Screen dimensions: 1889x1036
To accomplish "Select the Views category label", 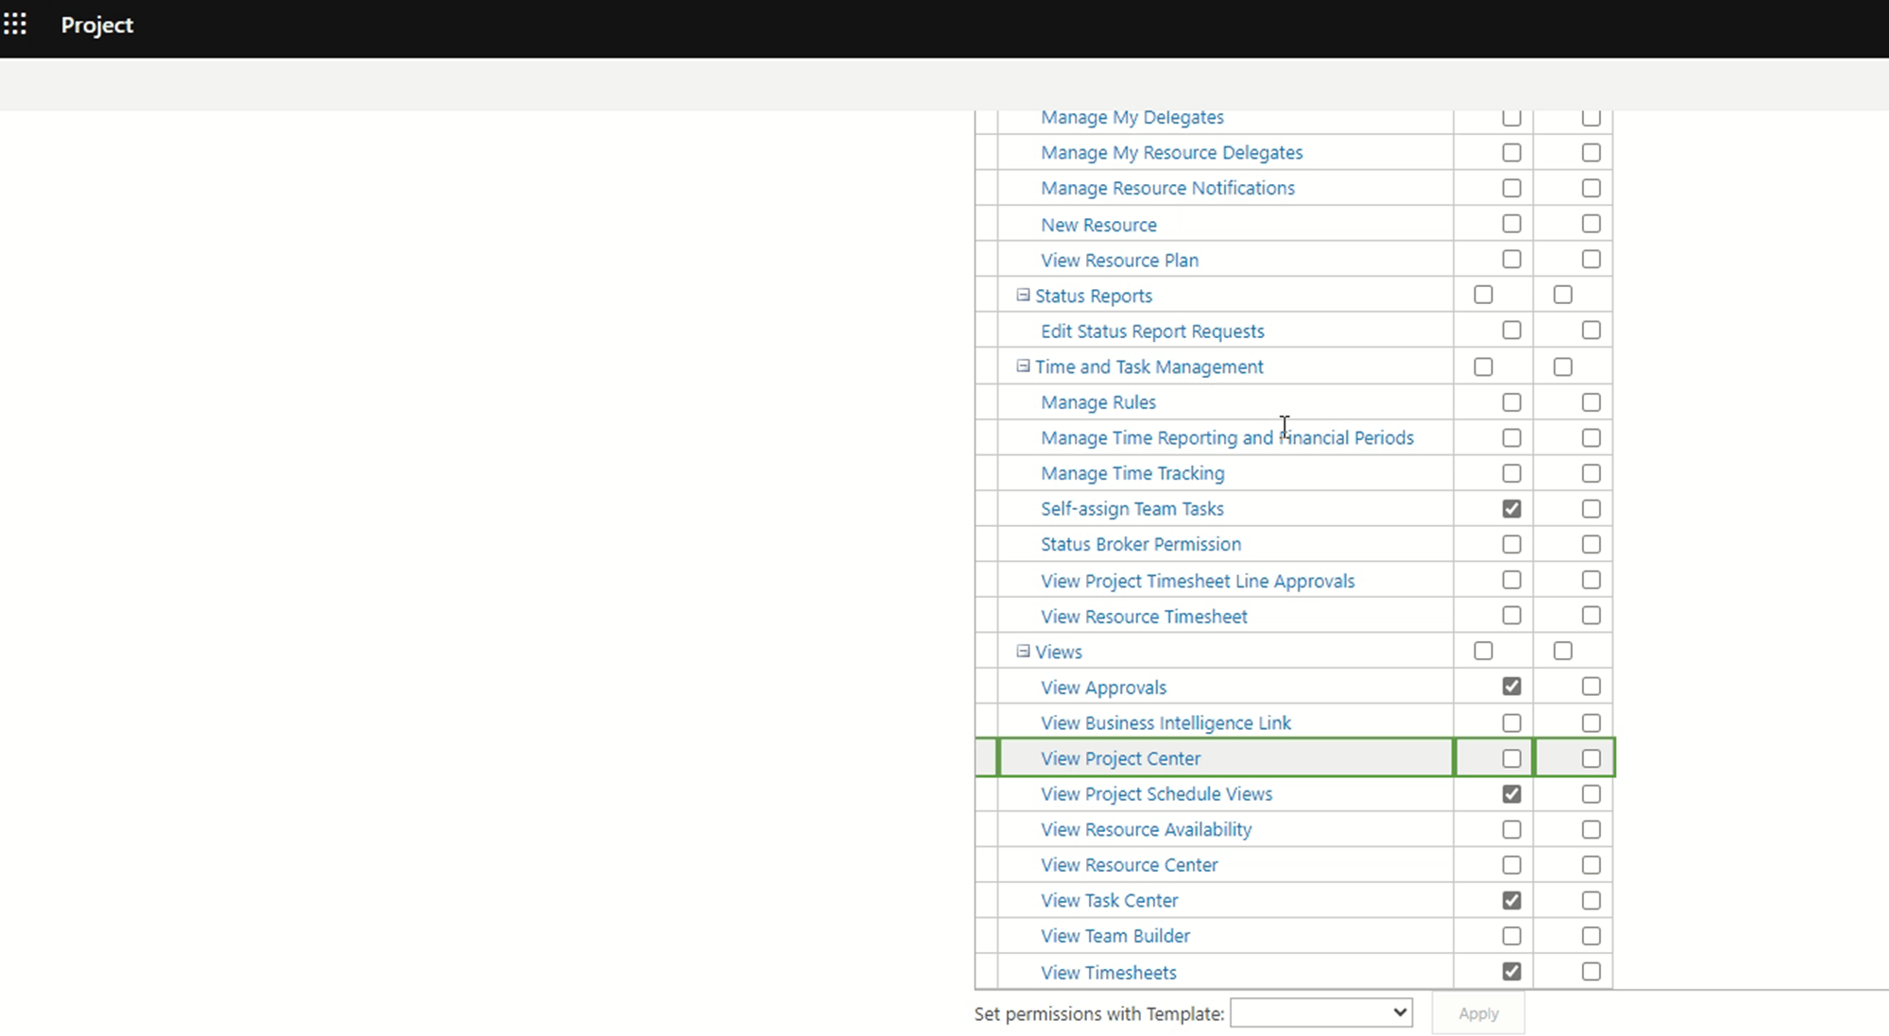I will [x=1058, y=652].
